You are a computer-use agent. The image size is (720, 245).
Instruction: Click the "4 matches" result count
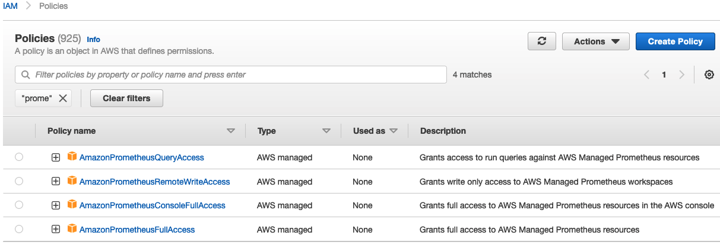(x=472, y=75)
